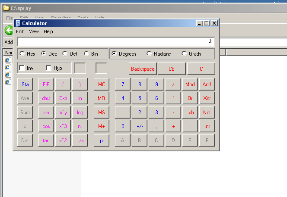Click the calculator display field

point(116,41)
